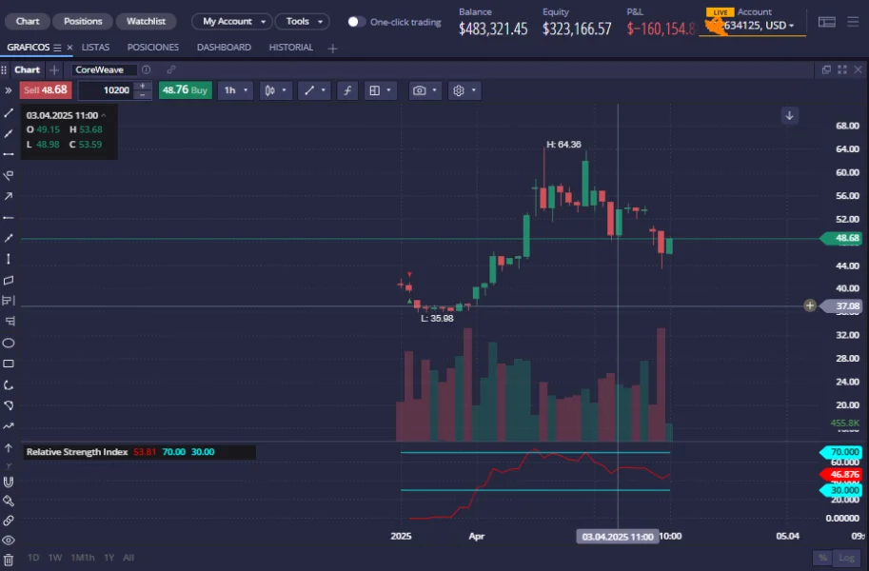Open the 1h timeframe dropdown
Image resolution: width=869 pixels, height=571 pixels.
[236, 90]
